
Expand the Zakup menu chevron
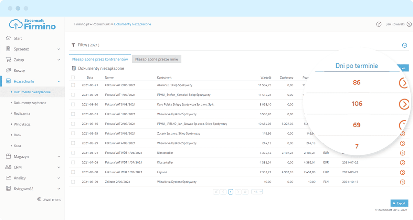59,60
